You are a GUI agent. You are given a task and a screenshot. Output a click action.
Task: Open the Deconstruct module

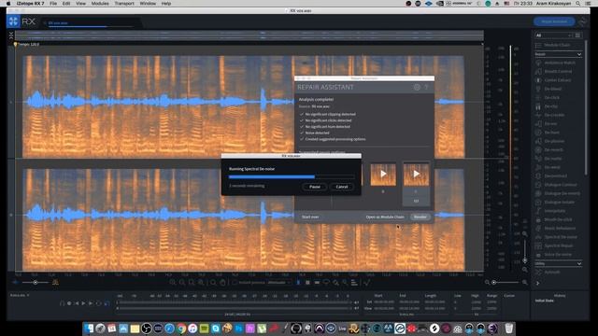[555, 176]
